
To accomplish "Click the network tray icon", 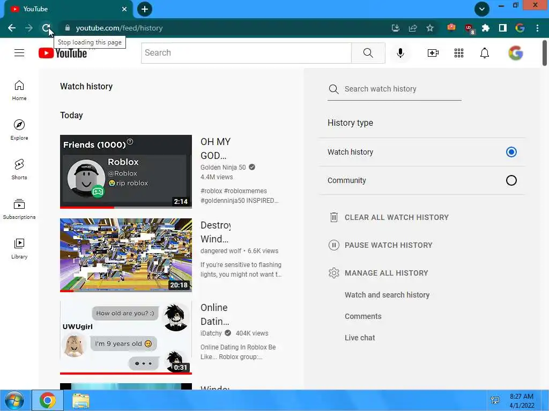I will pos(495,400).
